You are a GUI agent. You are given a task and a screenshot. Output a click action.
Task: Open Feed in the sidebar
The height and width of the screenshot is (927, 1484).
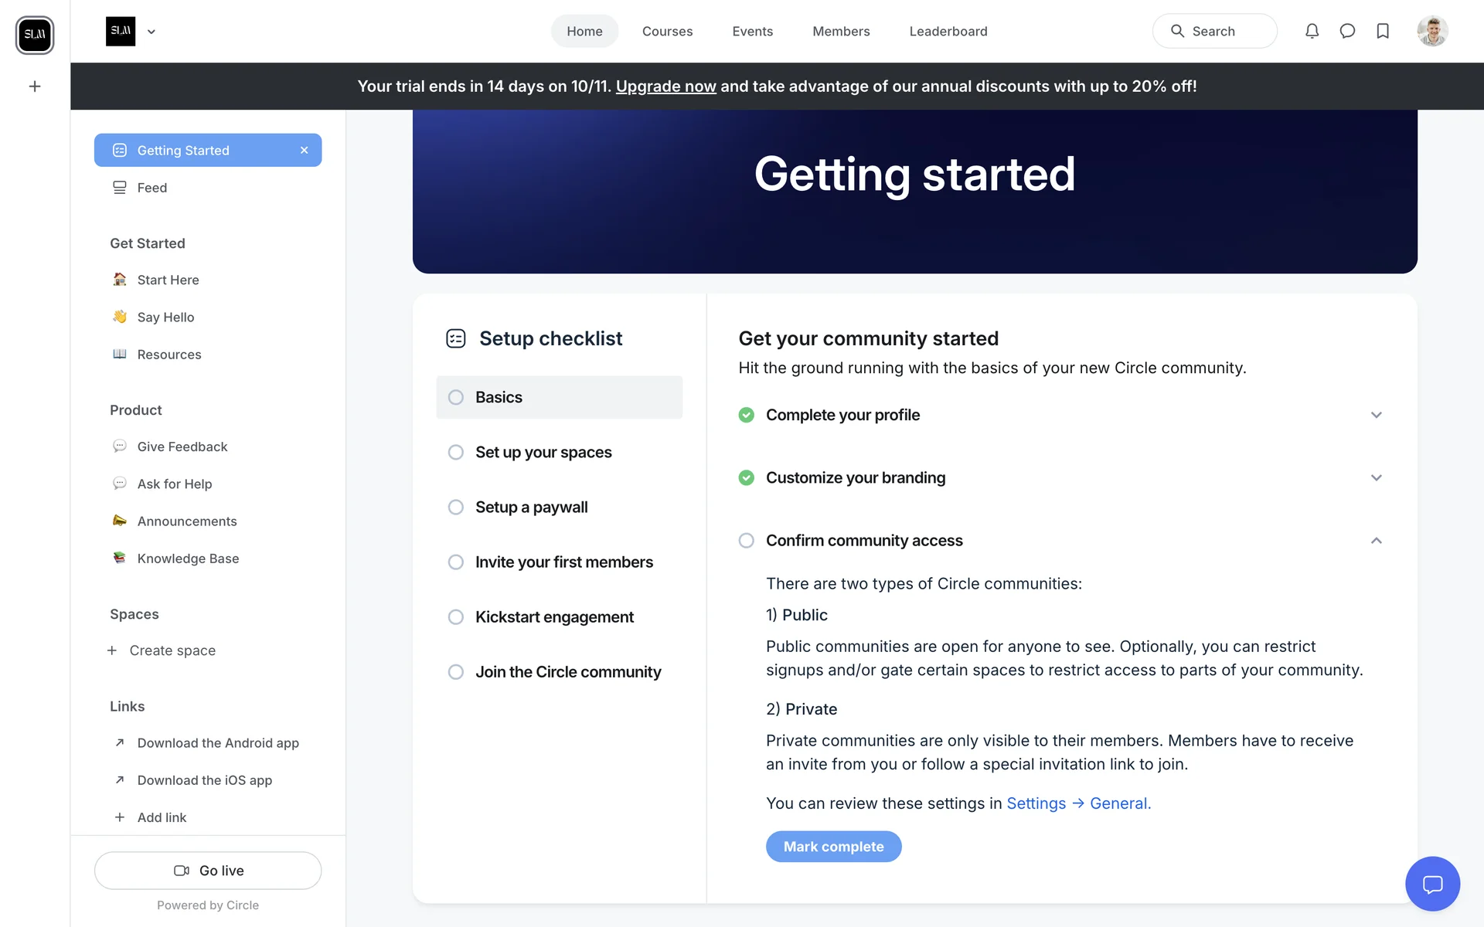(152, 188)
